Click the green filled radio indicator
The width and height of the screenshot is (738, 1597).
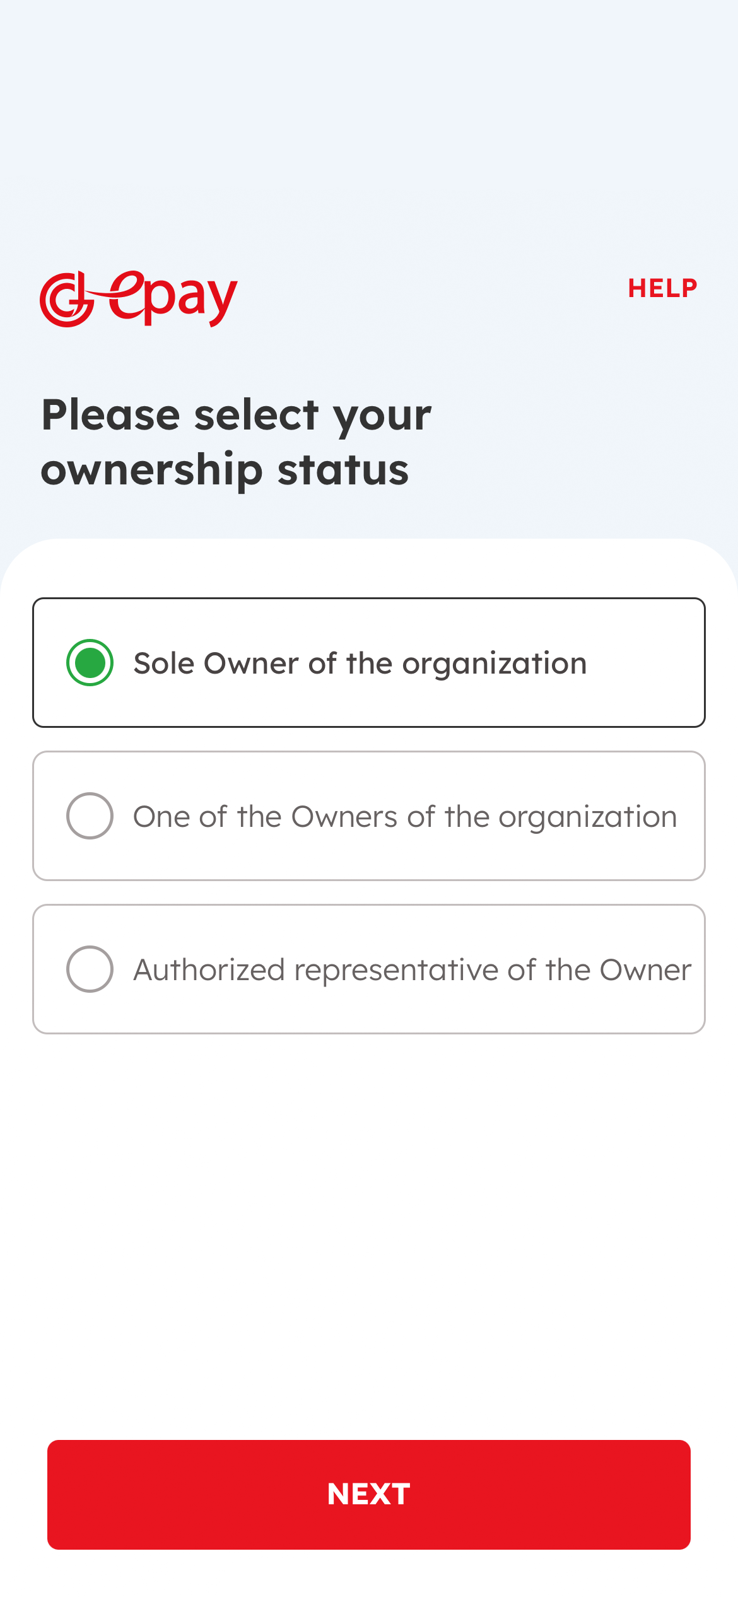90,662
